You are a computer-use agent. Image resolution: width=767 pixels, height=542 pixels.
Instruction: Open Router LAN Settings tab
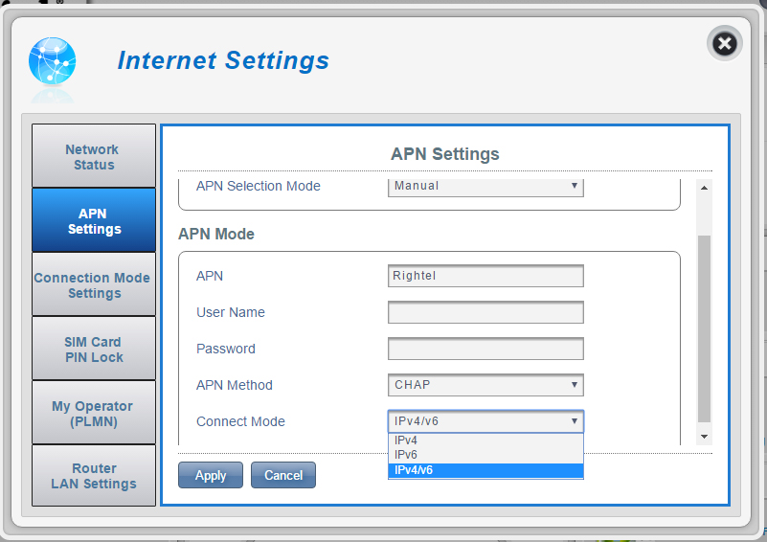click(93, 476)
